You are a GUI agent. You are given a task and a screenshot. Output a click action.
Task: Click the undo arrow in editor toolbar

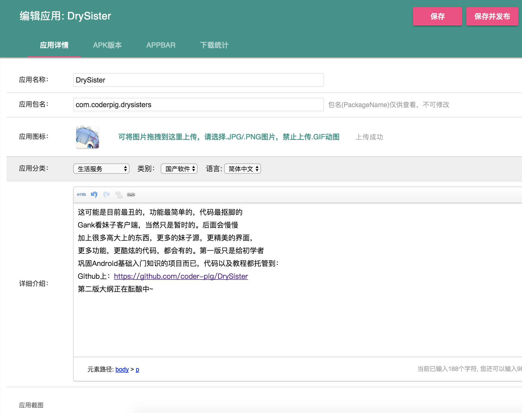(94, 194)
